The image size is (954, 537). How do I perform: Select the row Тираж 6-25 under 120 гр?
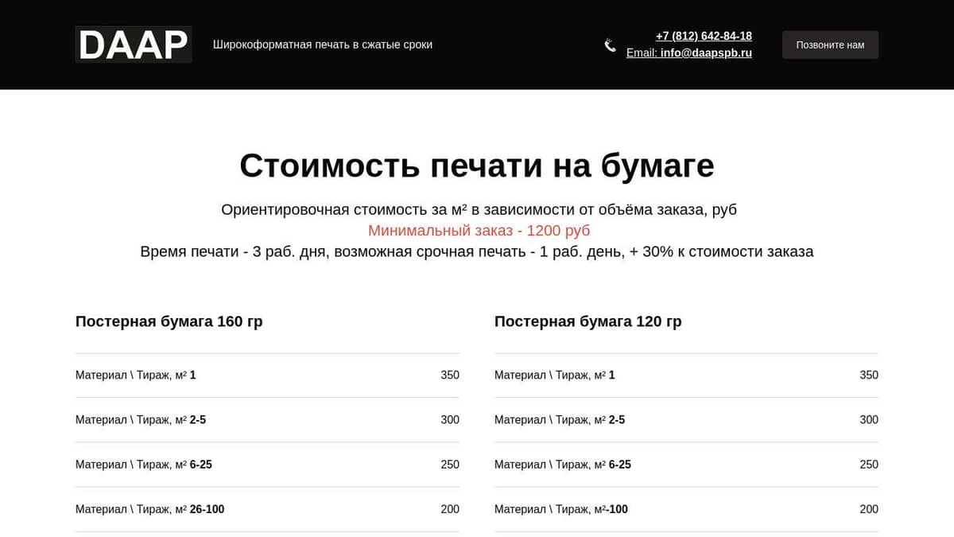(686, 464)
